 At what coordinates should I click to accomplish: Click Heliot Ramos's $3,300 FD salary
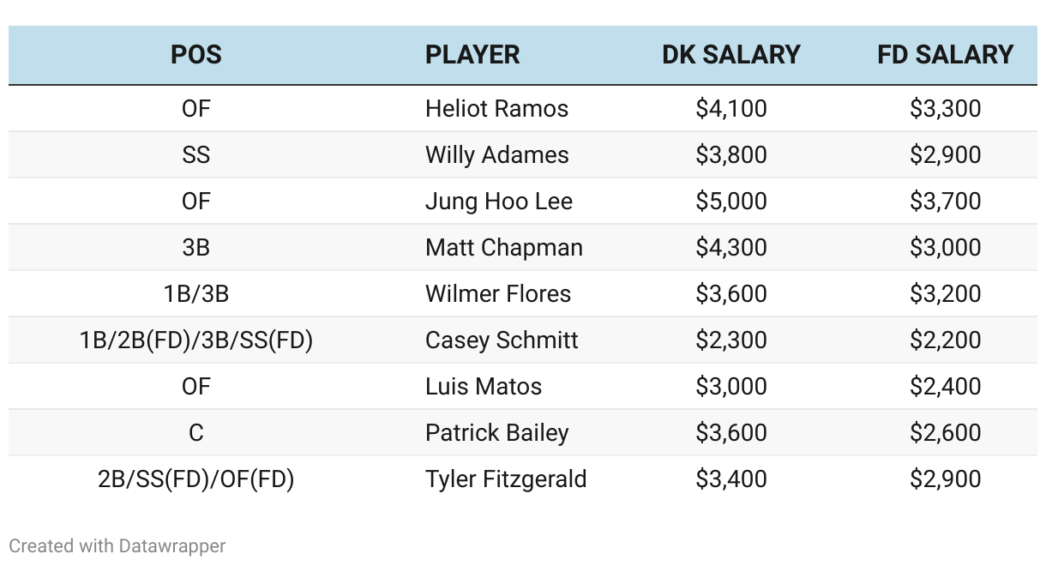coord(945,109)
